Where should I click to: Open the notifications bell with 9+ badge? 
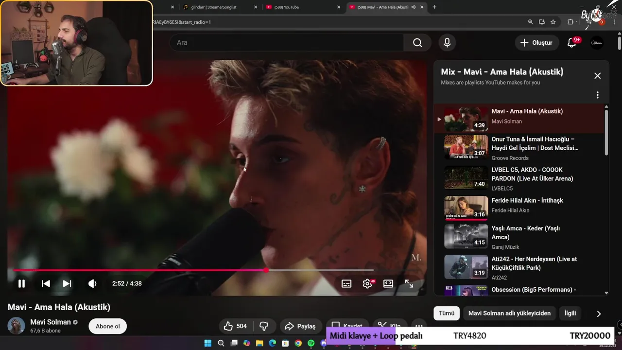tap(572, 43)
